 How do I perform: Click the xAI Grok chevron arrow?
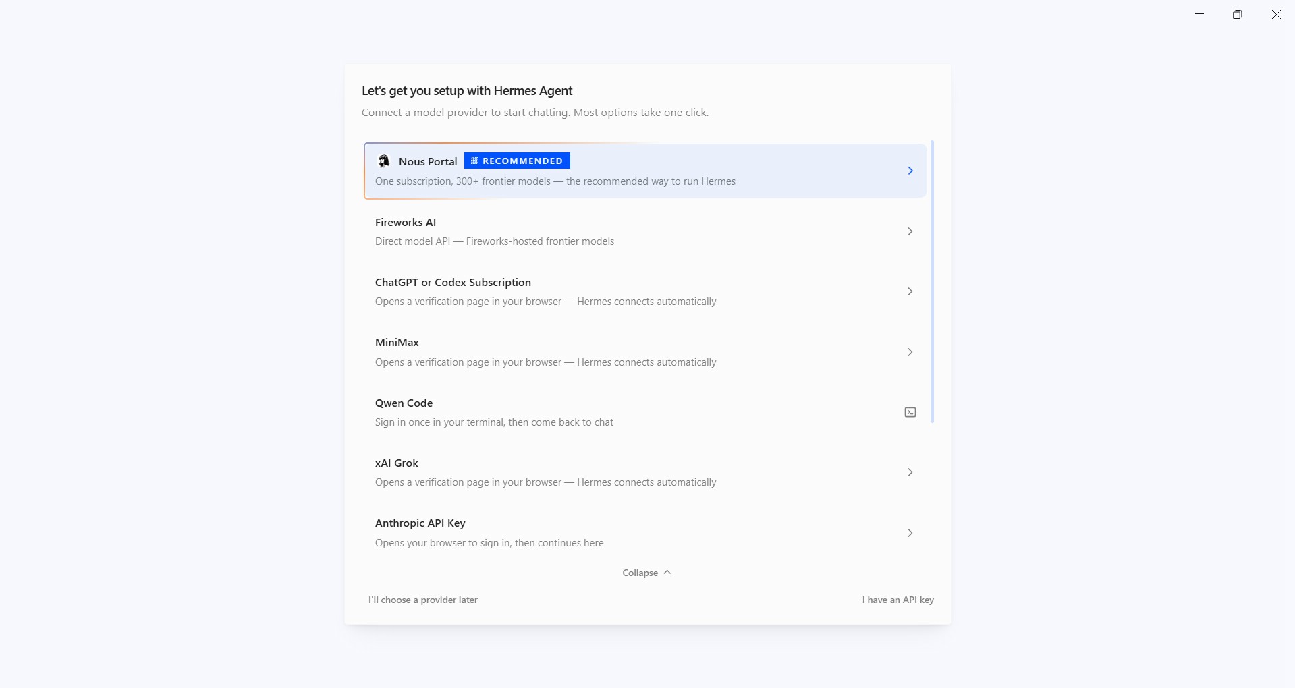pos(910,472)
